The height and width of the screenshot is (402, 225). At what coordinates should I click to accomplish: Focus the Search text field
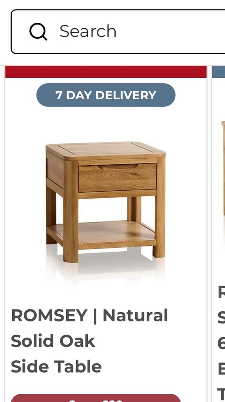(118, 31)
